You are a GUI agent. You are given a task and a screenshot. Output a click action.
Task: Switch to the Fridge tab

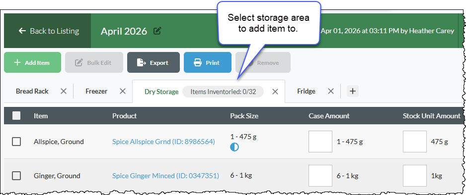coord(306,91)
